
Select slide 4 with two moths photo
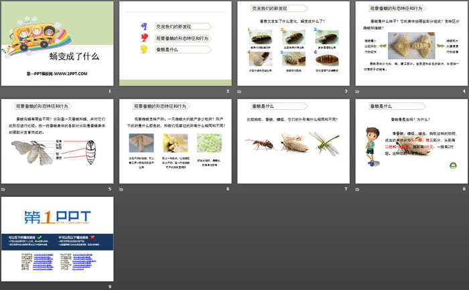[411, 44]
